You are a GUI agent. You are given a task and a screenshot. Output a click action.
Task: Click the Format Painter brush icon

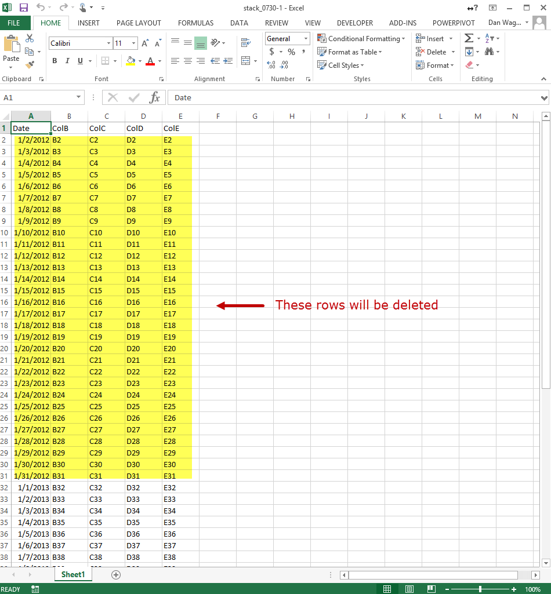(x=30, y=65)
